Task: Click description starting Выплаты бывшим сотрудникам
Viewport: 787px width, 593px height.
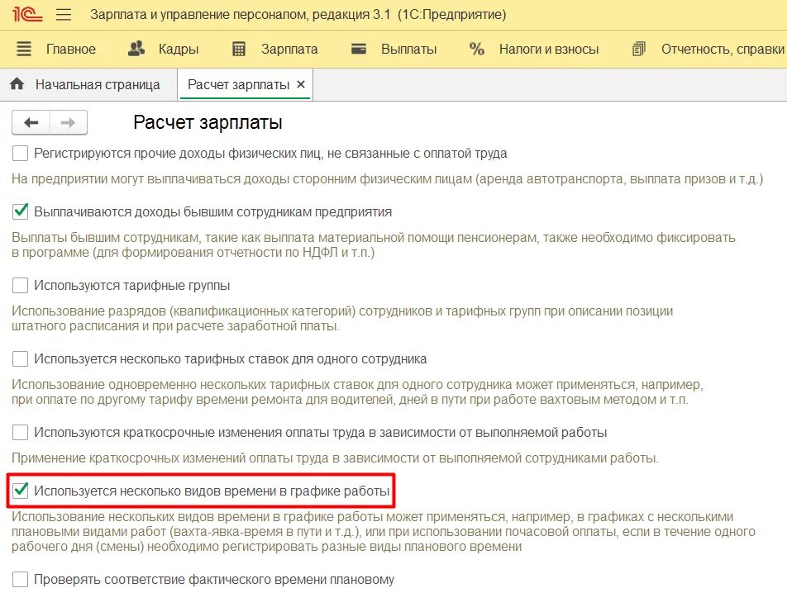Action: coord(374,244)
